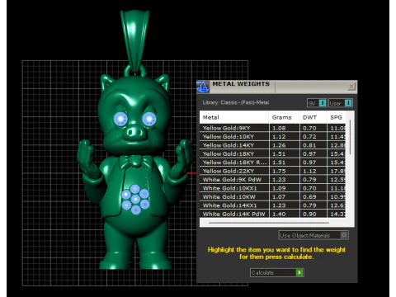Image resolution: width=396 pixels, height=297 pixels.
Task: Select the White Gold:14K PdW row
Action: click(273, 214)
